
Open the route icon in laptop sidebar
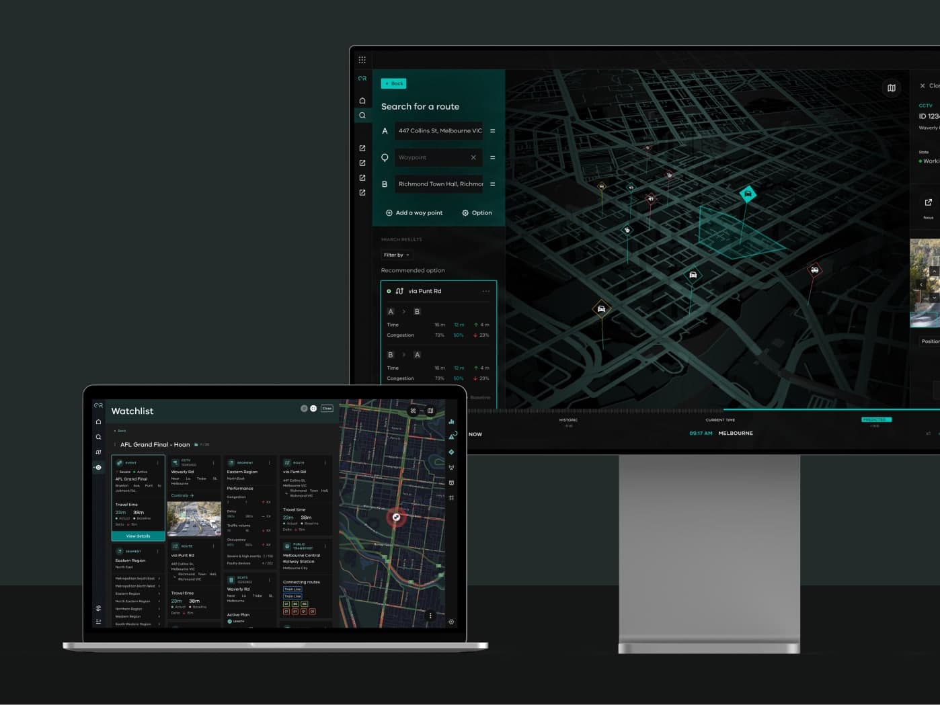pos(98,452)
